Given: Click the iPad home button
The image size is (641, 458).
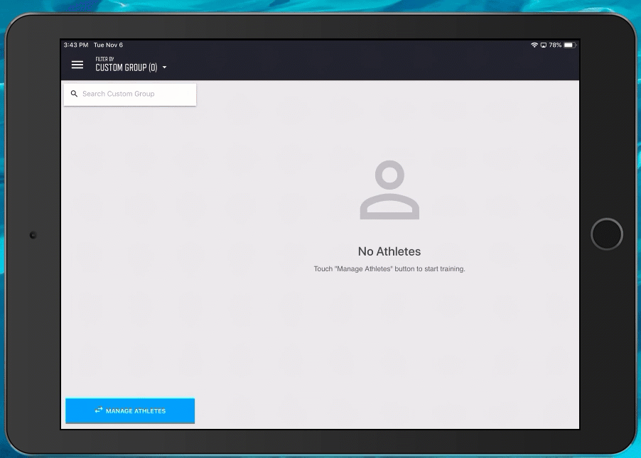Looking at the screenshot, I should point(607,234).
